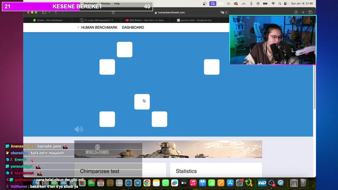Click the humanbenchmark.com address field
Image resolution: width=338 pixels, height=190 pixels.
click(170, 12)
